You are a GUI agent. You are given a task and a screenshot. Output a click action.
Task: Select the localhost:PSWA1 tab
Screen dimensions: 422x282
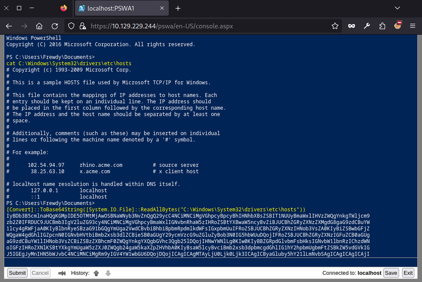[122, 8]
